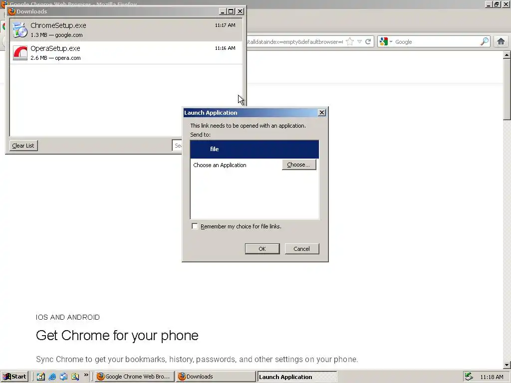Restore down the main Firefox window

[497, 4]
